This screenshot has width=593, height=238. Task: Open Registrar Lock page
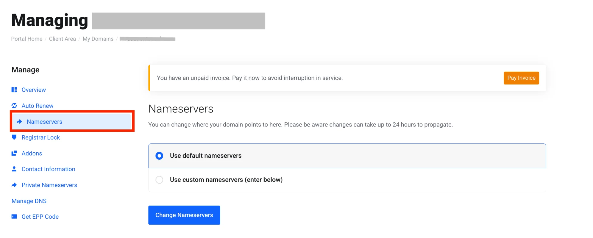pos(41,137)
